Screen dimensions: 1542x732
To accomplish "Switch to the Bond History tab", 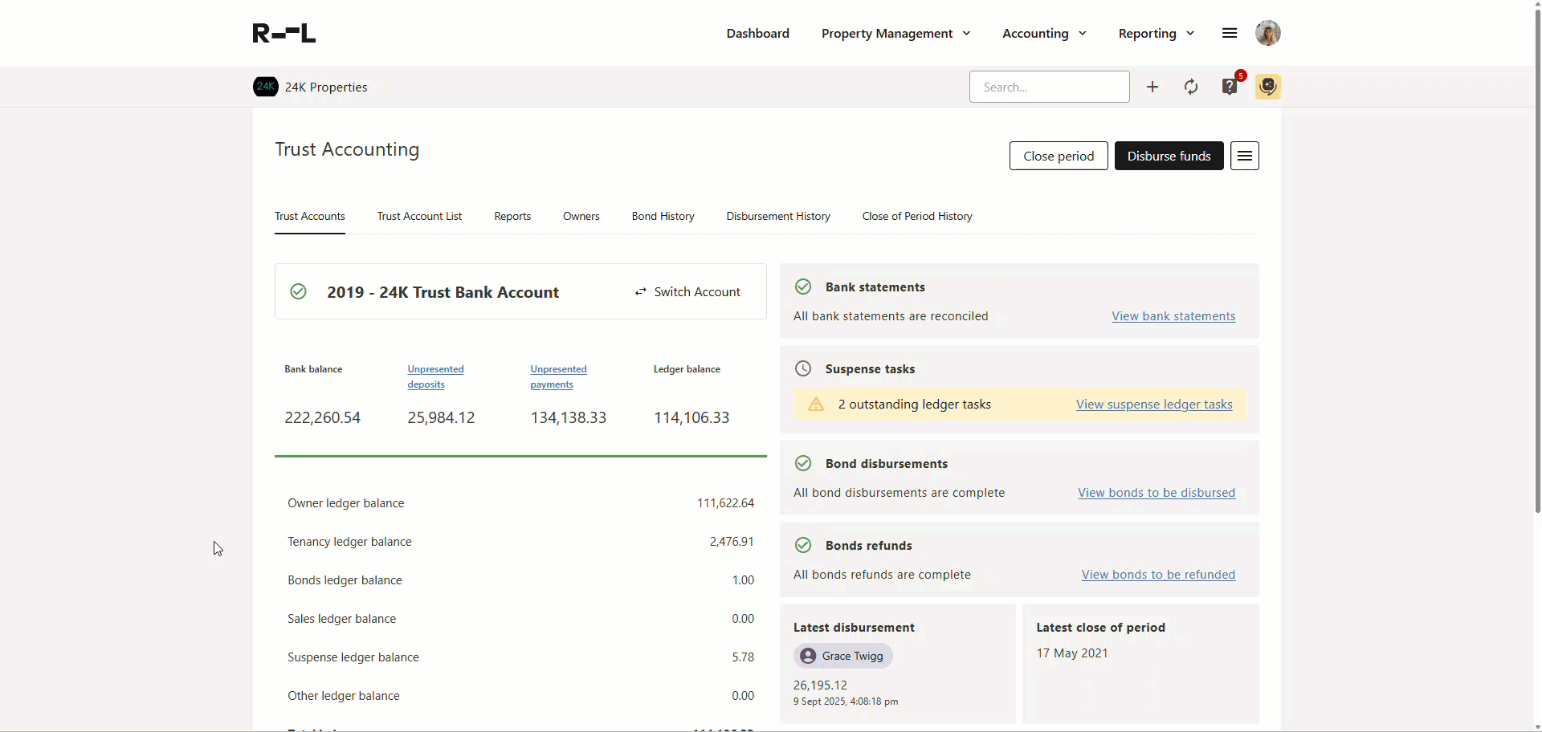I will point(663,216).
